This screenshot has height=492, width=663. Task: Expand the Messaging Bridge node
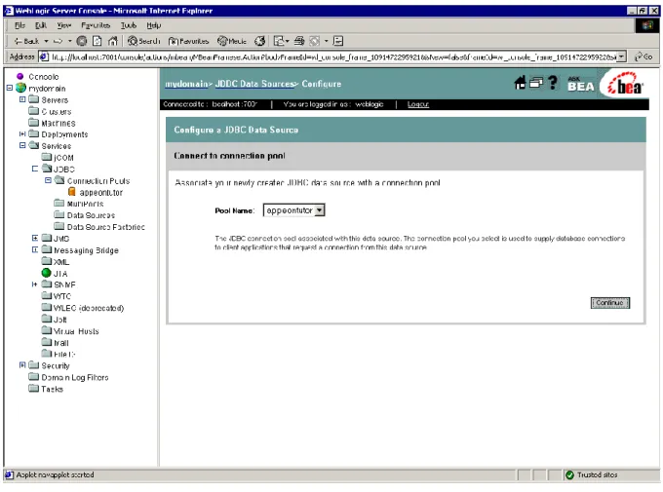click(x=35, y=249)
